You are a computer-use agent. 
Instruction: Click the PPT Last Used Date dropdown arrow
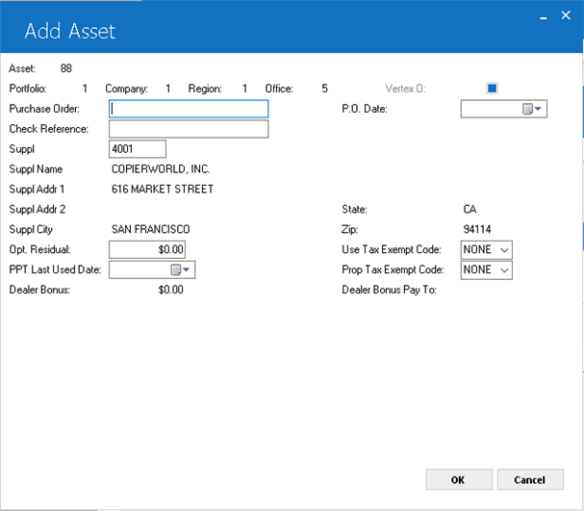[x=187, y=269]
